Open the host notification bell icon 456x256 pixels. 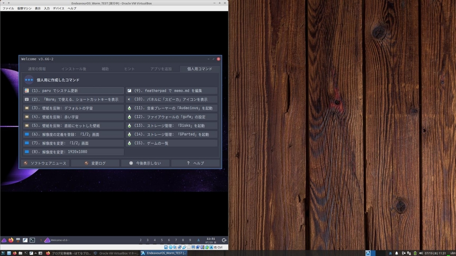click(396, 253)
